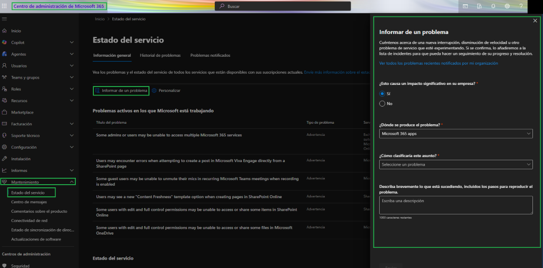This screenshot has height=268, width=543.
Task: Click the Configuración gear icon in sidebar
Action: click(4, 147)
